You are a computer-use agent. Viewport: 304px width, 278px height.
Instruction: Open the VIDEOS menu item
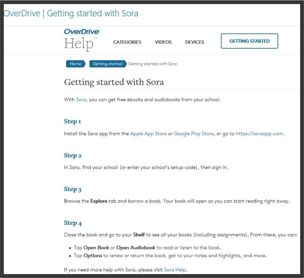163,42
